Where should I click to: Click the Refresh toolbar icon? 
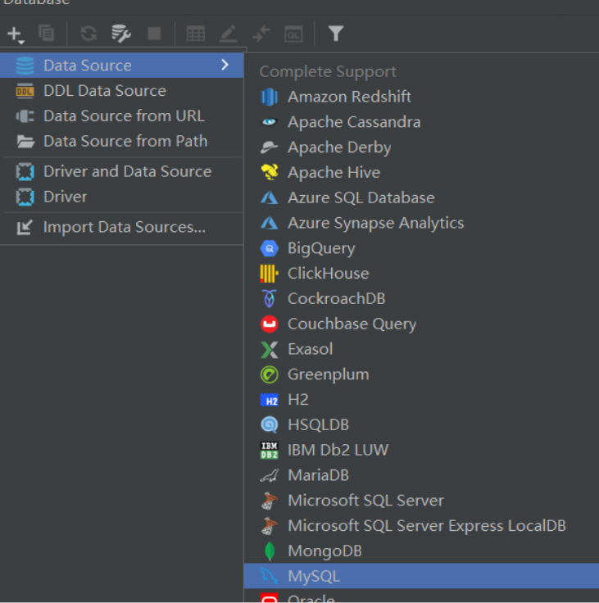pyautogui.click(x=88, y=34)
